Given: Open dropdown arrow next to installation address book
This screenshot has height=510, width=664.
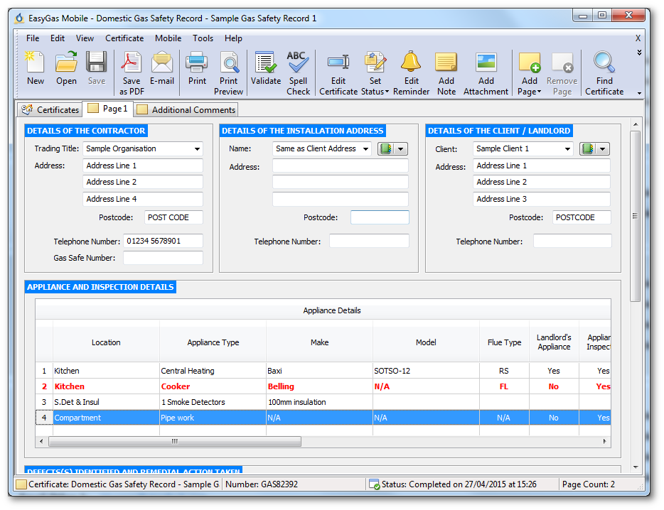Looking at the screenshot, I should click(400, 148).
